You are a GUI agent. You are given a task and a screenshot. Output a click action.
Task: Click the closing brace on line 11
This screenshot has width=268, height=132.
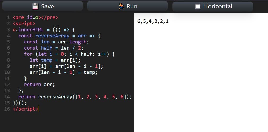click(25, 78)
